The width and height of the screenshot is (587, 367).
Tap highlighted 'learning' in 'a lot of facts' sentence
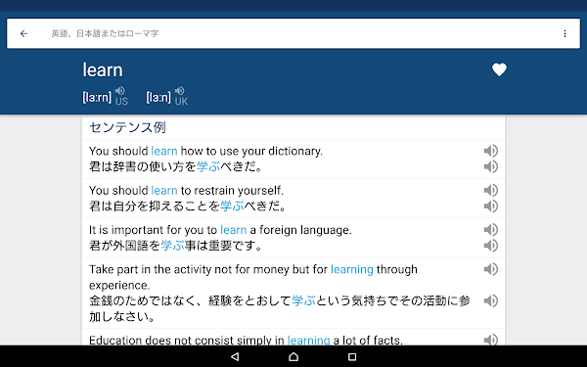pyautogui.click(x=308, y=340)
